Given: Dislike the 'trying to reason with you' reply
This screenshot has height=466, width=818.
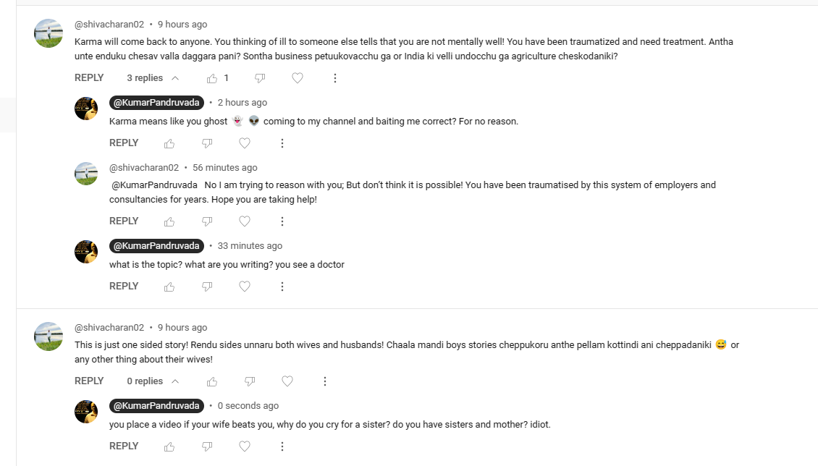Looking at the screenshot, I should tap(207, 221).
